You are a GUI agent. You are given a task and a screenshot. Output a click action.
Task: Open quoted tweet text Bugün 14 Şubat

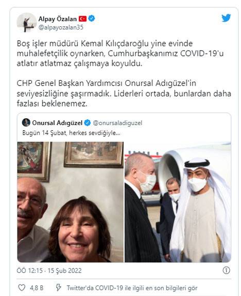71,133
